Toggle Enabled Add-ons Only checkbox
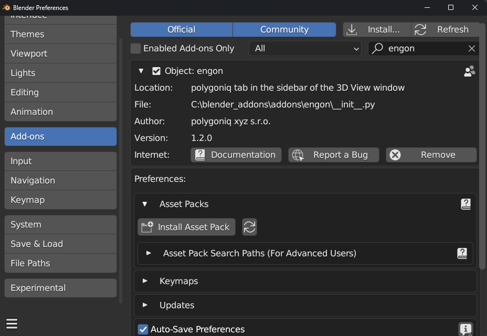The image size is (487, 336). tap(136, 48)
